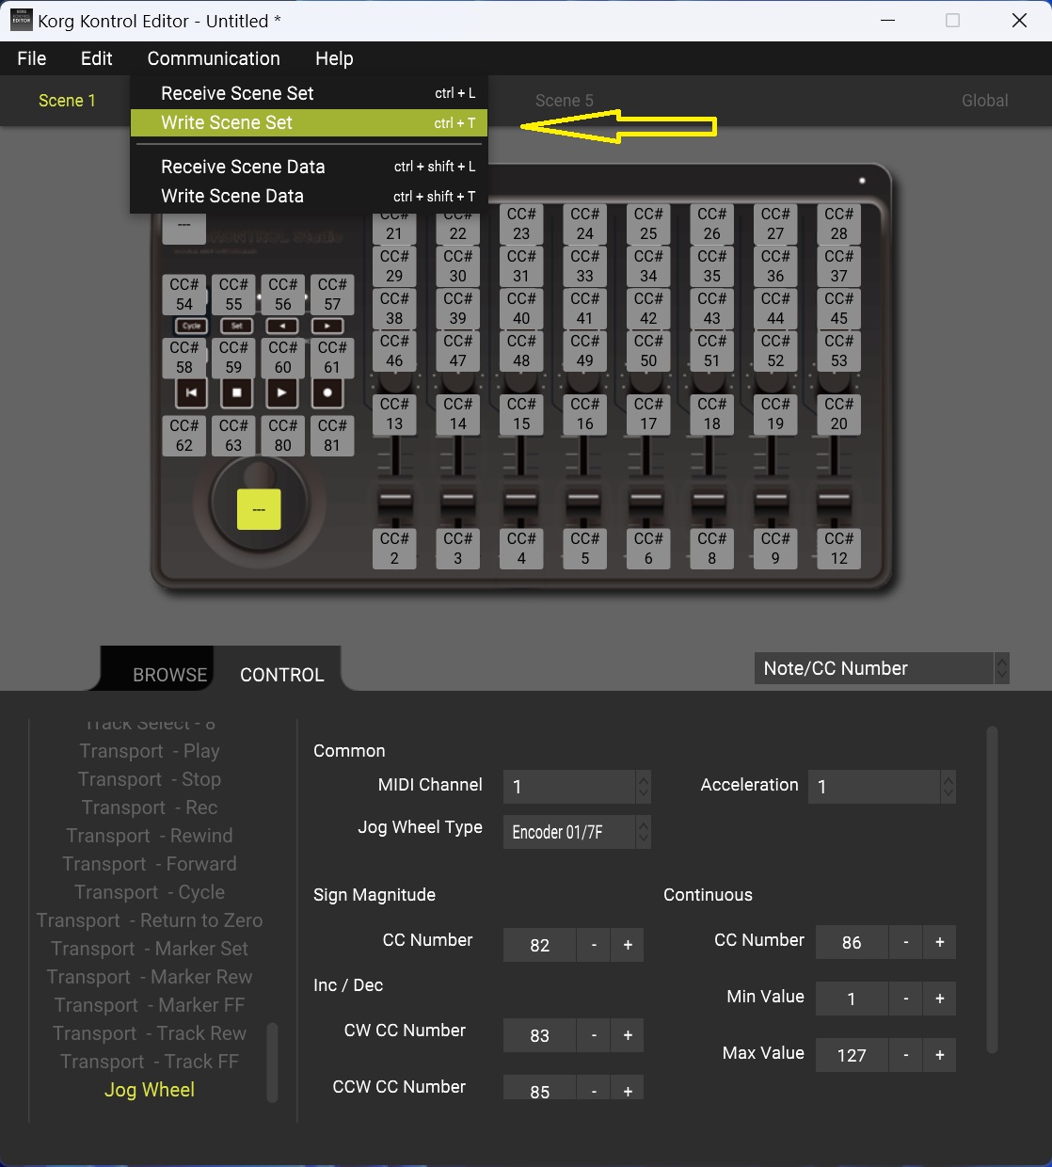Increase the Min Value with plus
The image size is (1052, 1167).
pos(940,999)
